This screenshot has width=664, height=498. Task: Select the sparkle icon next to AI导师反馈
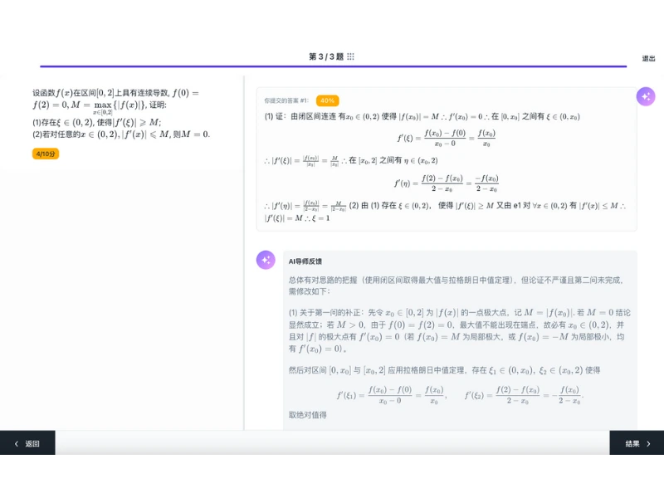point(265,260)
